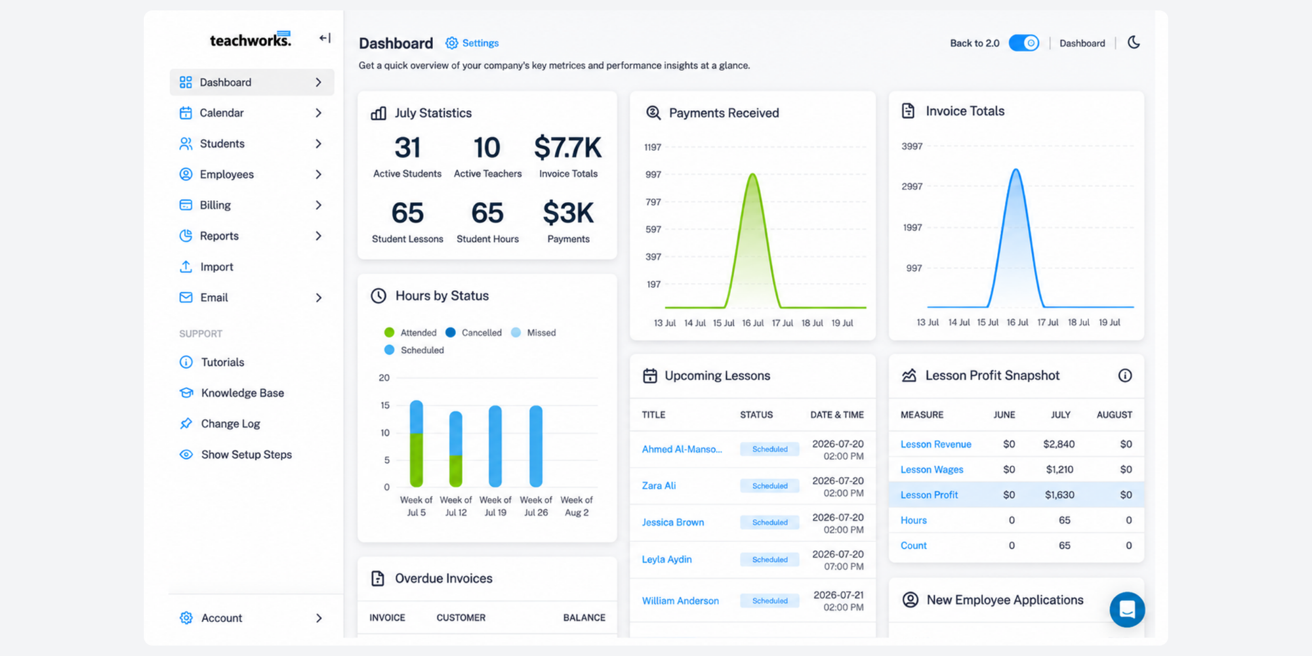Image resolution: width=1312 pixels, height=656 pixels.
Task: Click the Import upload icon
Action: (x=186, y=266)
